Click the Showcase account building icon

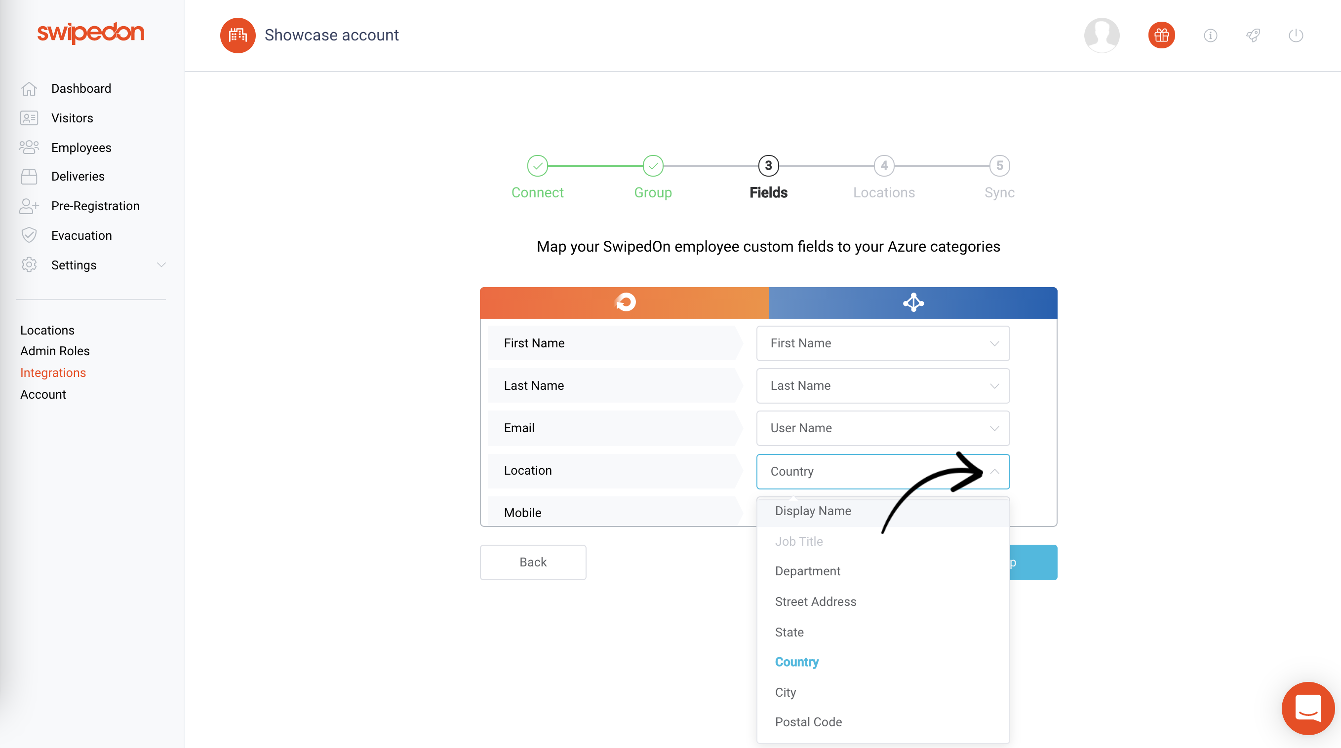[x=238, y=35]
